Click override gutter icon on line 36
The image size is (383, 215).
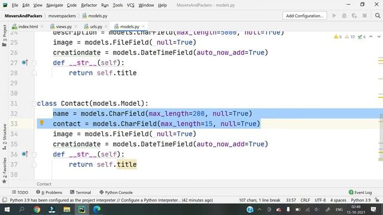tap(25, 154)
